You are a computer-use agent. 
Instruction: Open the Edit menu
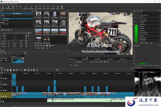[4, 4]
